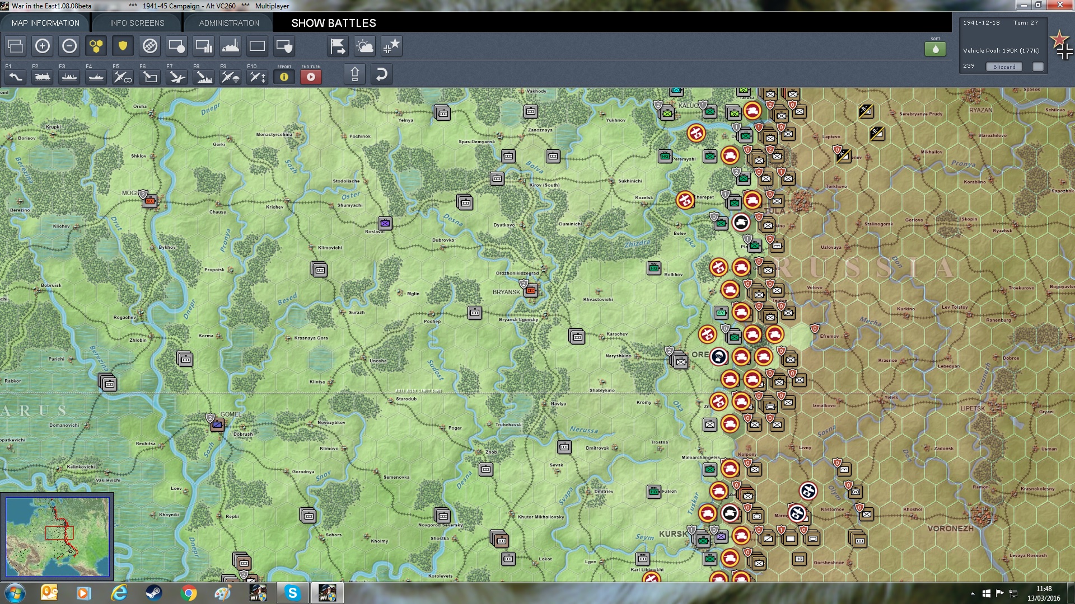Select F10 air transfer mode
Image resolution: width=1075 pixels, height=604 pixels.
click(x=258, y=77)
